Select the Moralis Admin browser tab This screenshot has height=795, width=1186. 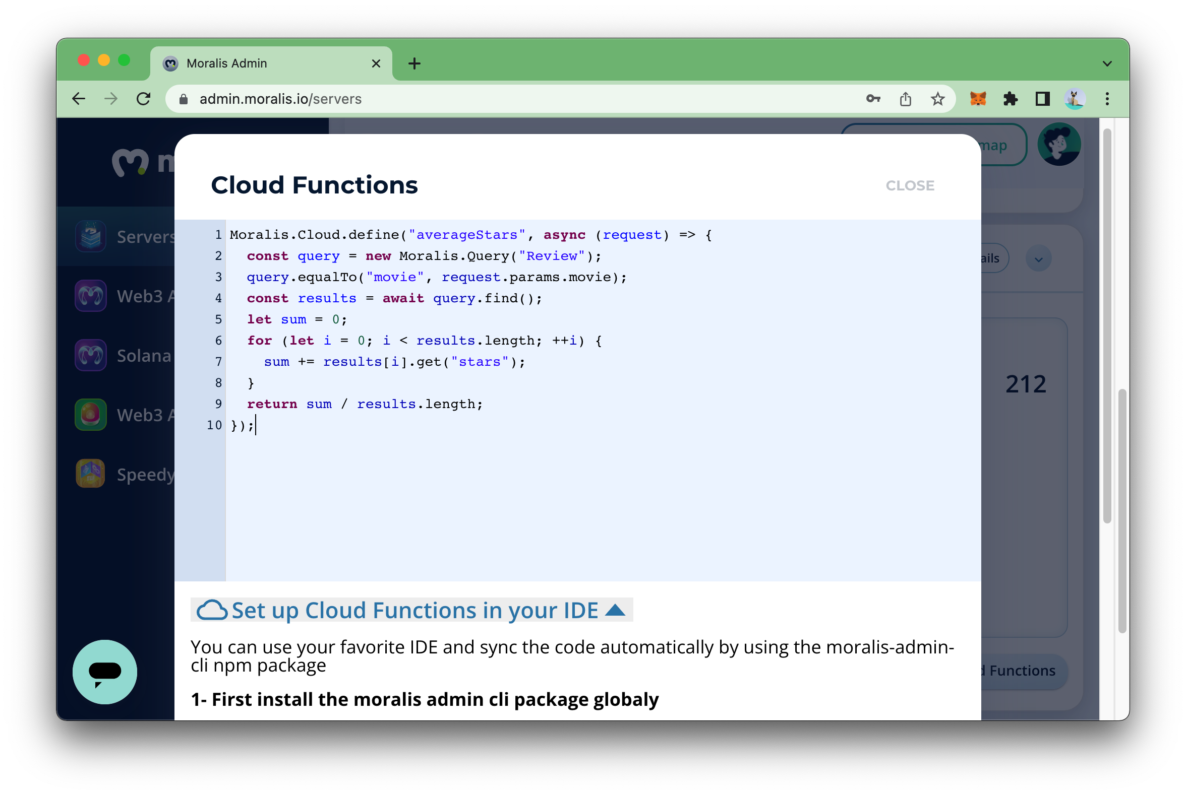271,63
